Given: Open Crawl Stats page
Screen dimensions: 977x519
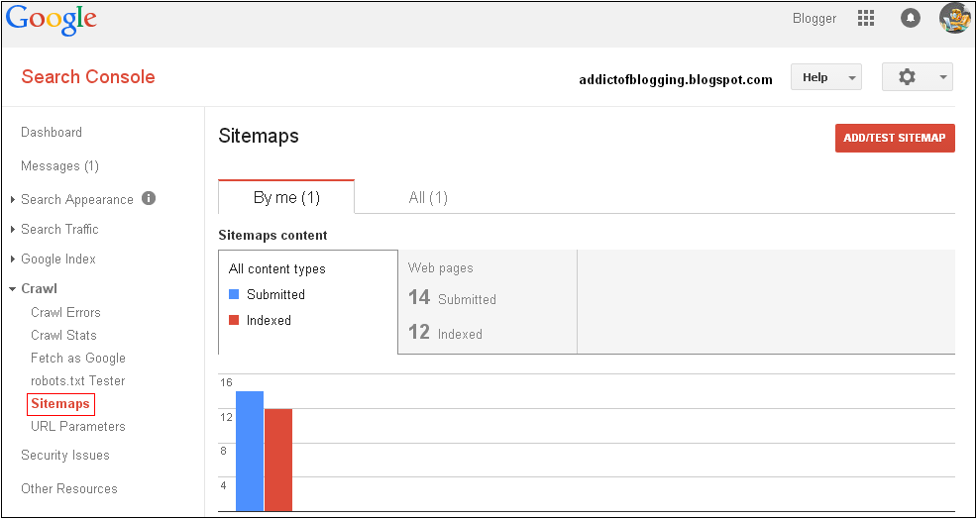Looking at the screenshot, I should coord(63,335).
